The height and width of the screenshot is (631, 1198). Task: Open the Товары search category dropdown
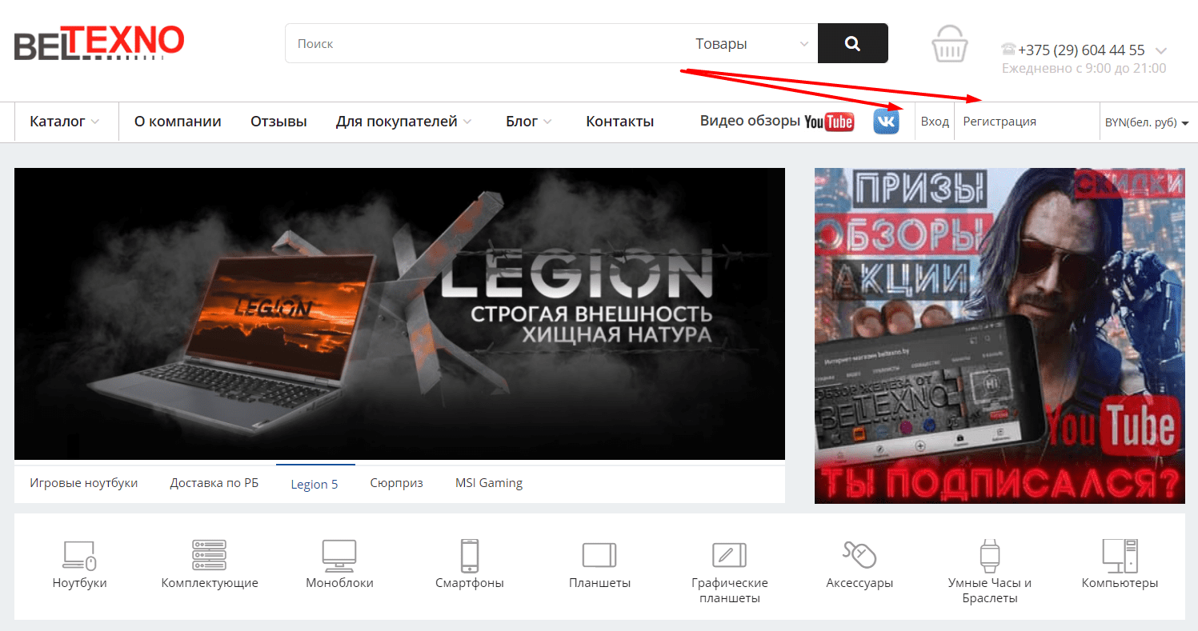752,44
